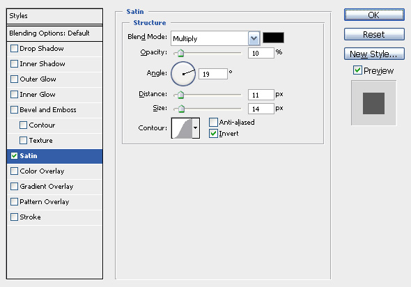Screen dimensions: 411x287
Task: Select the Gradient Overlay style
Action: pos(47,187)
